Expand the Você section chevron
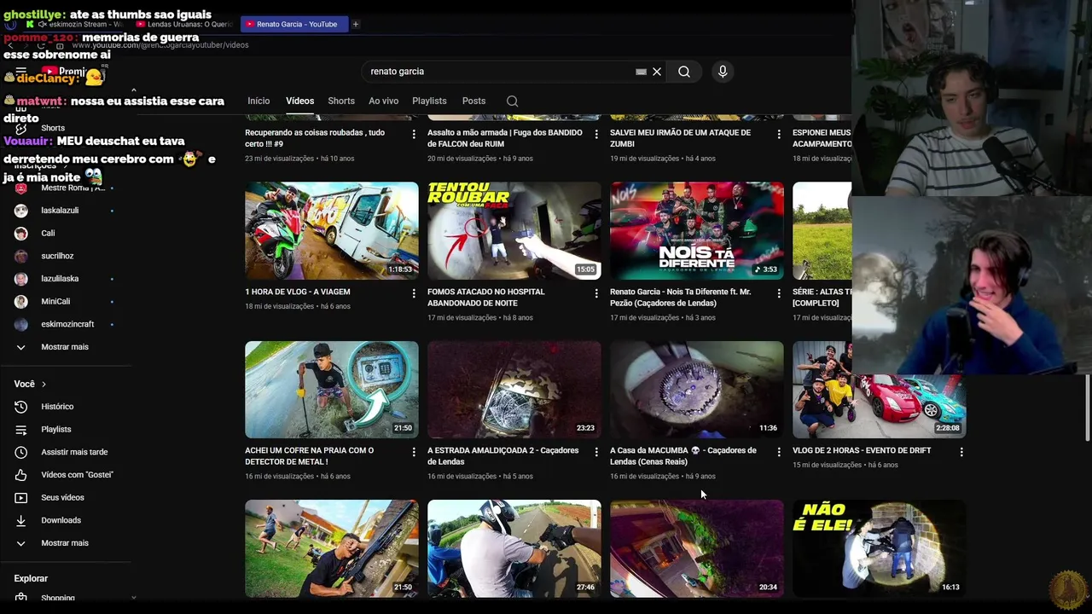1092x614 pixels. (x=44, y=385)
